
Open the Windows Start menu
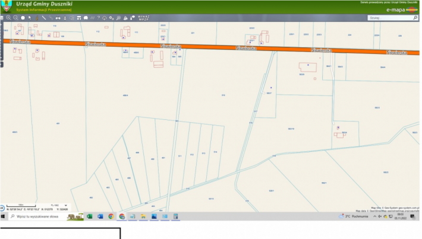coord(3,216)
